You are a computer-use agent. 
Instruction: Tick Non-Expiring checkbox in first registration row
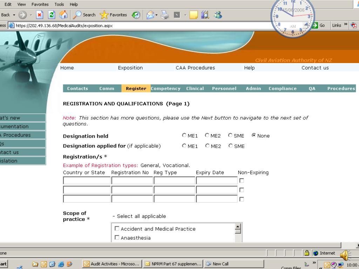point(242,180)
